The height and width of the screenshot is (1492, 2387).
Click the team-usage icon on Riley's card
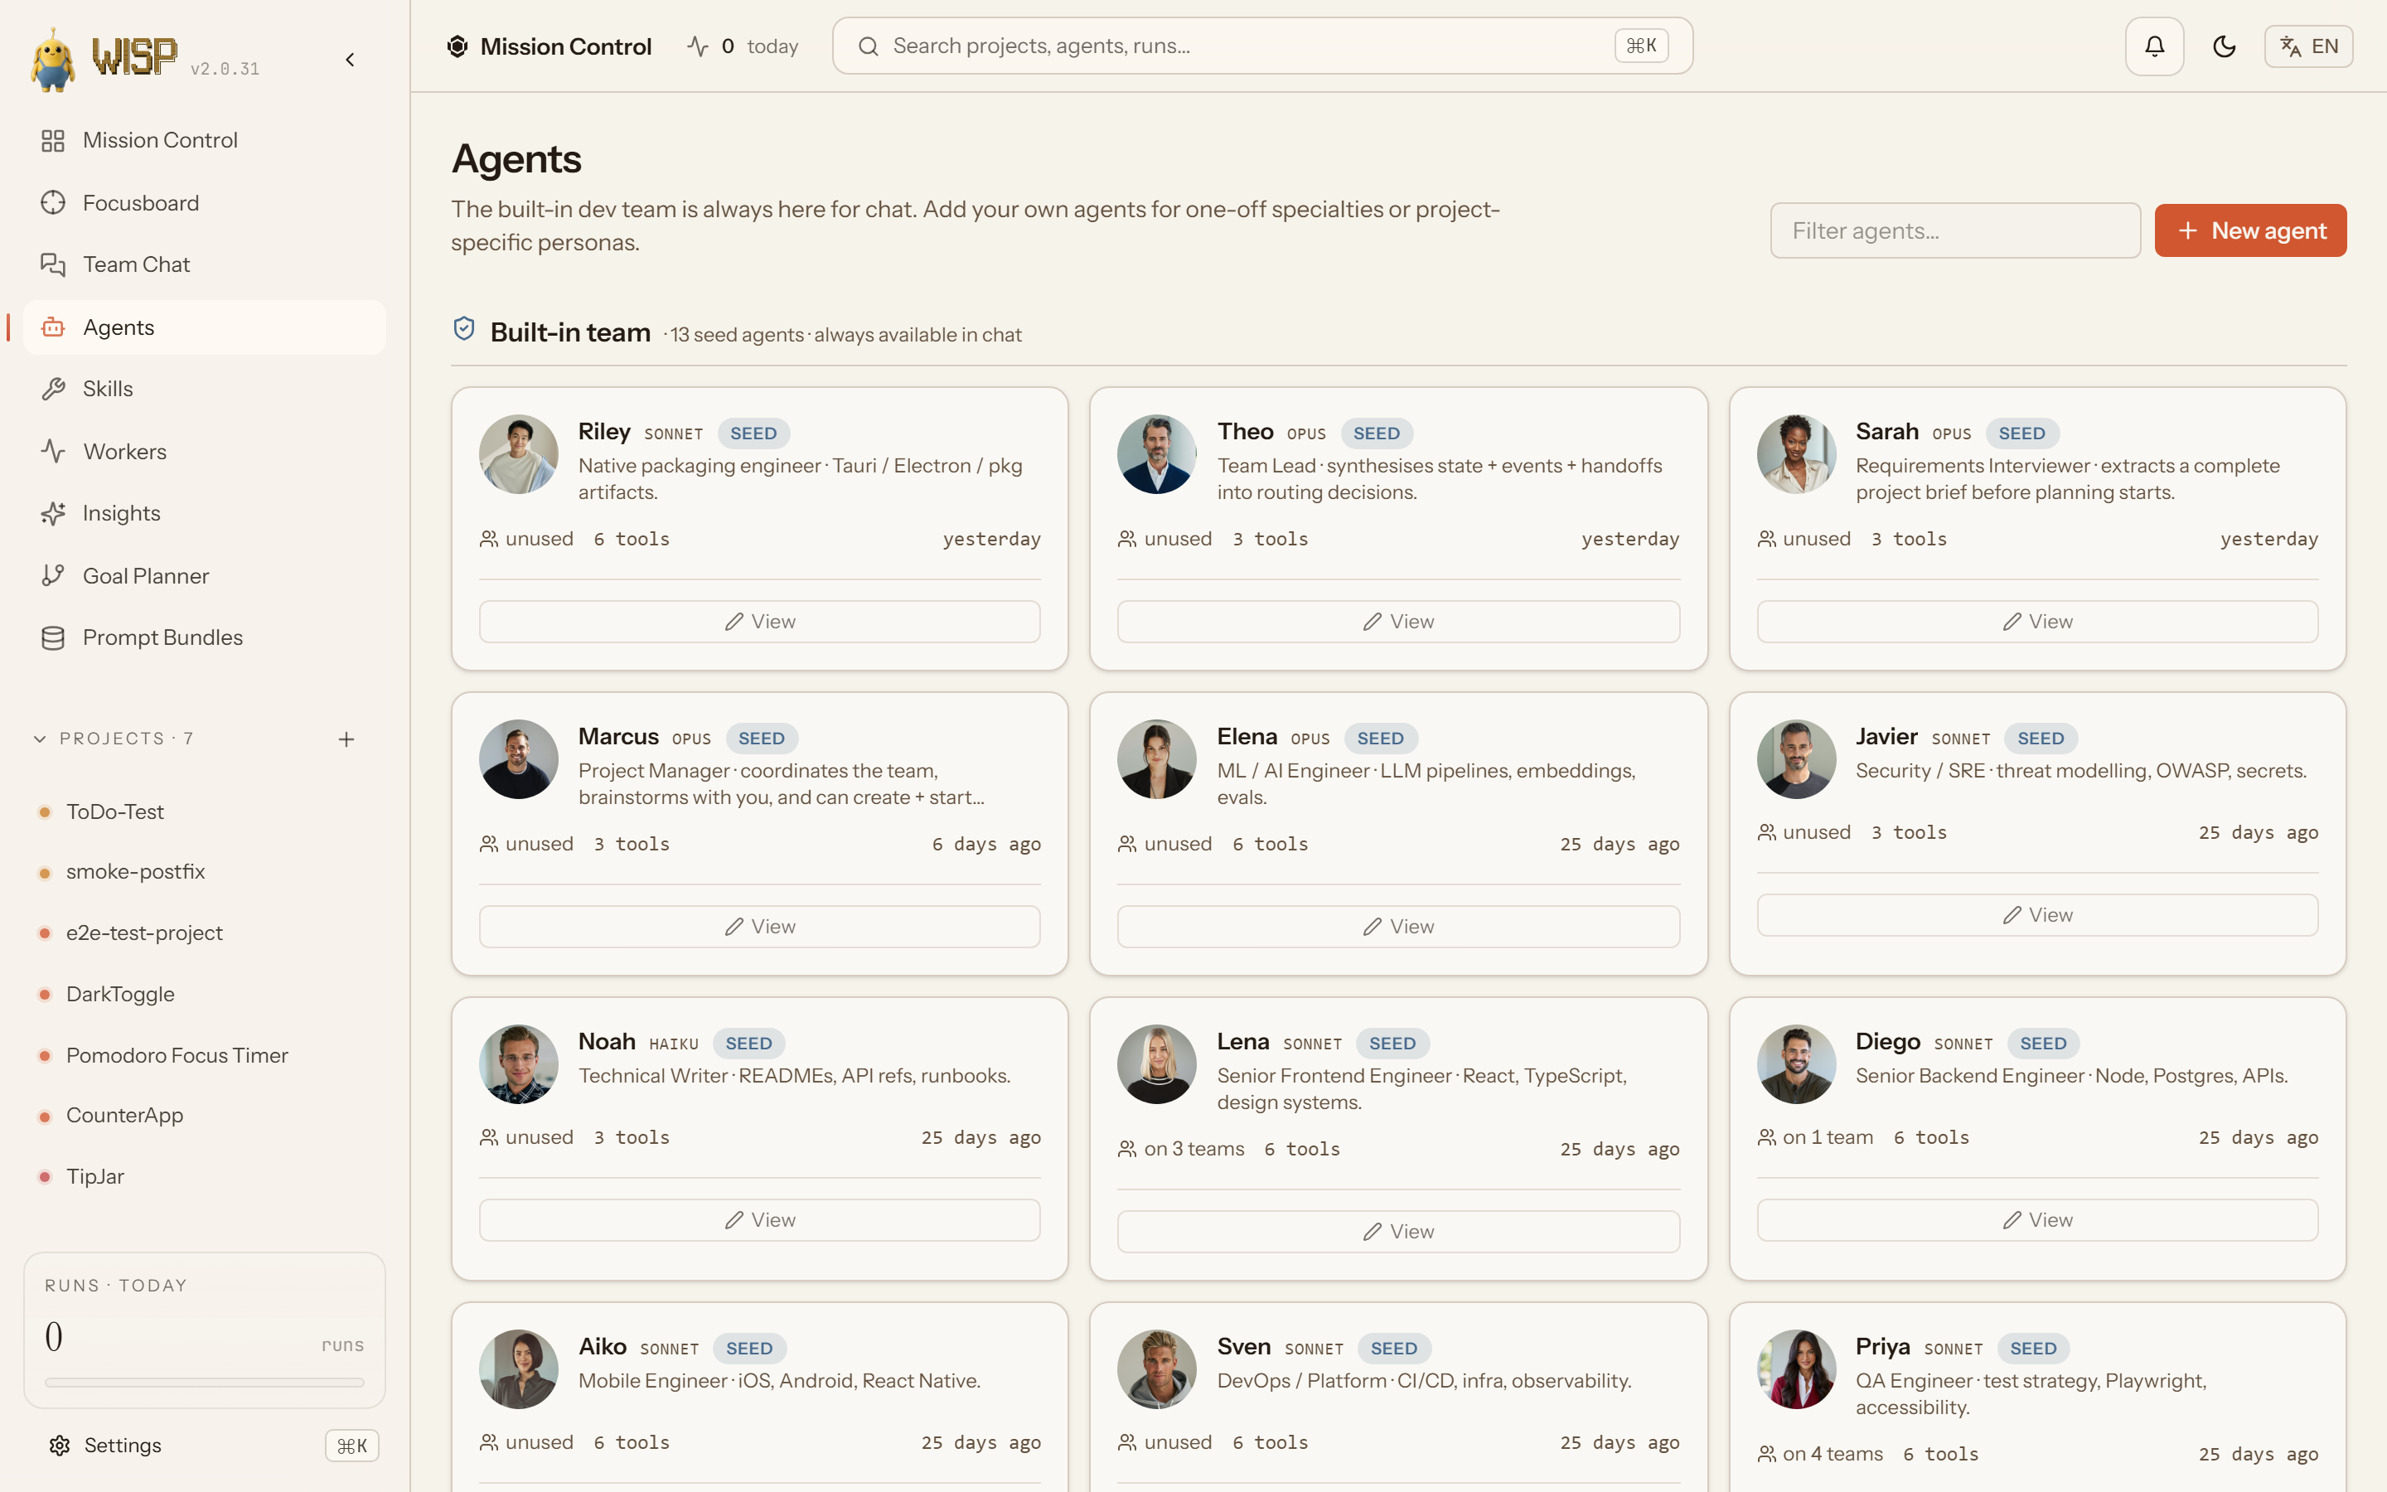(x=488, y=539)
